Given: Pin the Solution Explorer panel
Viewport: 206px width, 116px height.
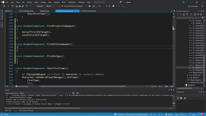Looking at the screenshot, I should point(201,11).
